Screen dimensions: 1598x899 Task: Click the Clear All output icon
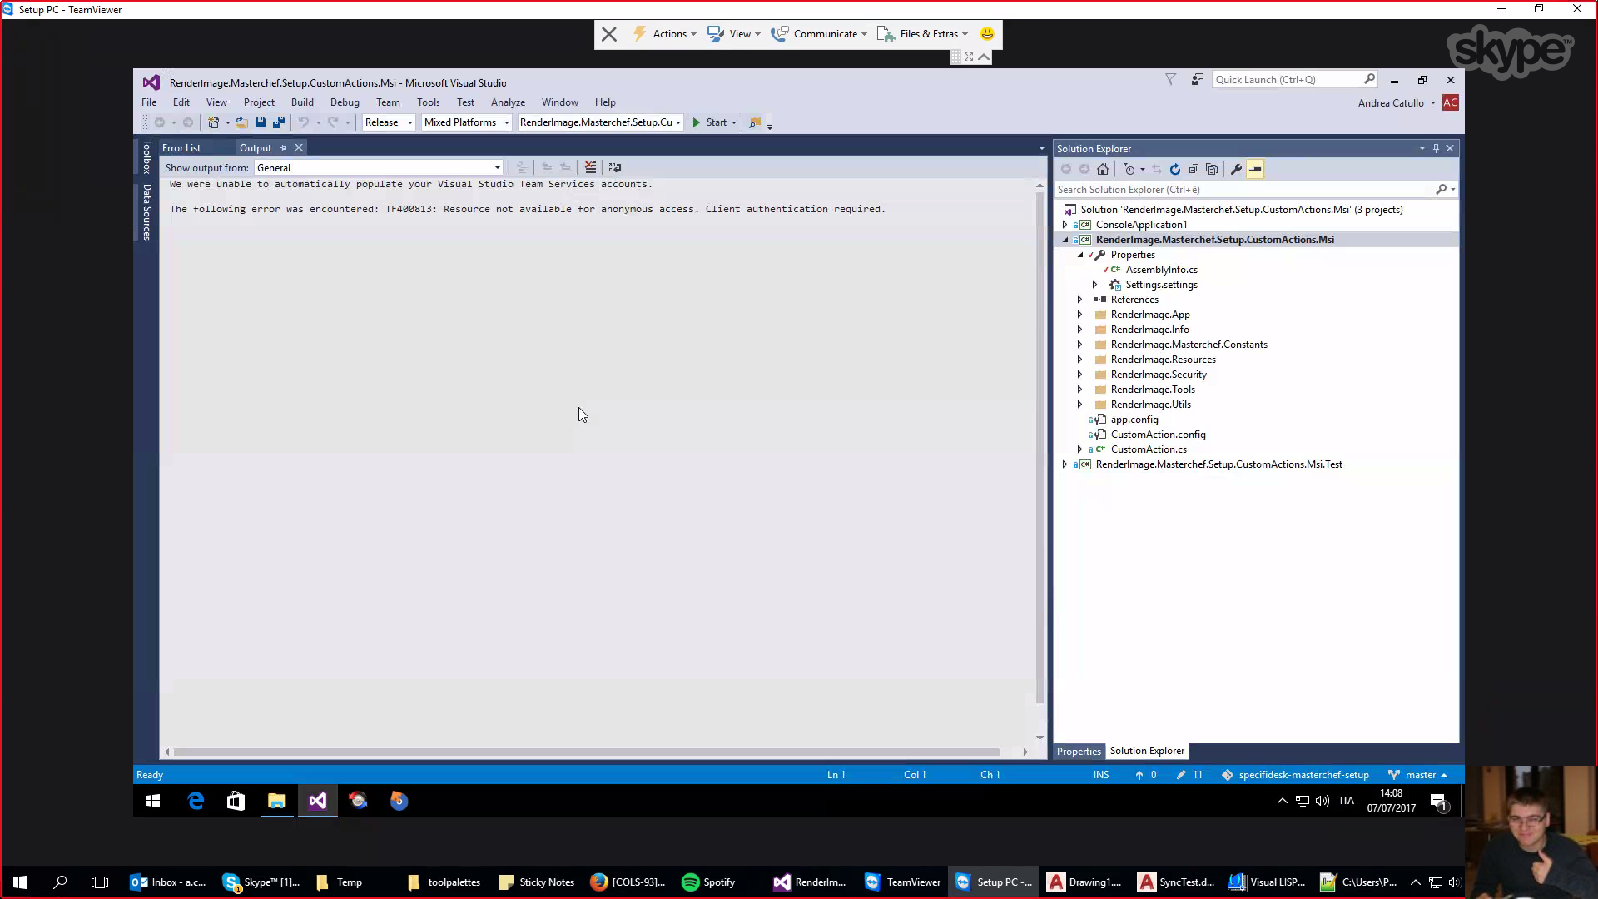tap(590, 167)
